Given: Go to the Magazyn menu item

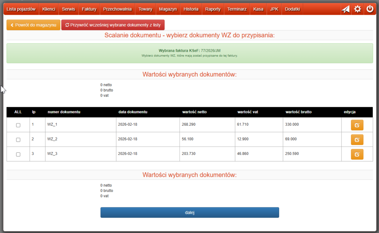Looking at the screenshot, I should click(x=168, y=9).
